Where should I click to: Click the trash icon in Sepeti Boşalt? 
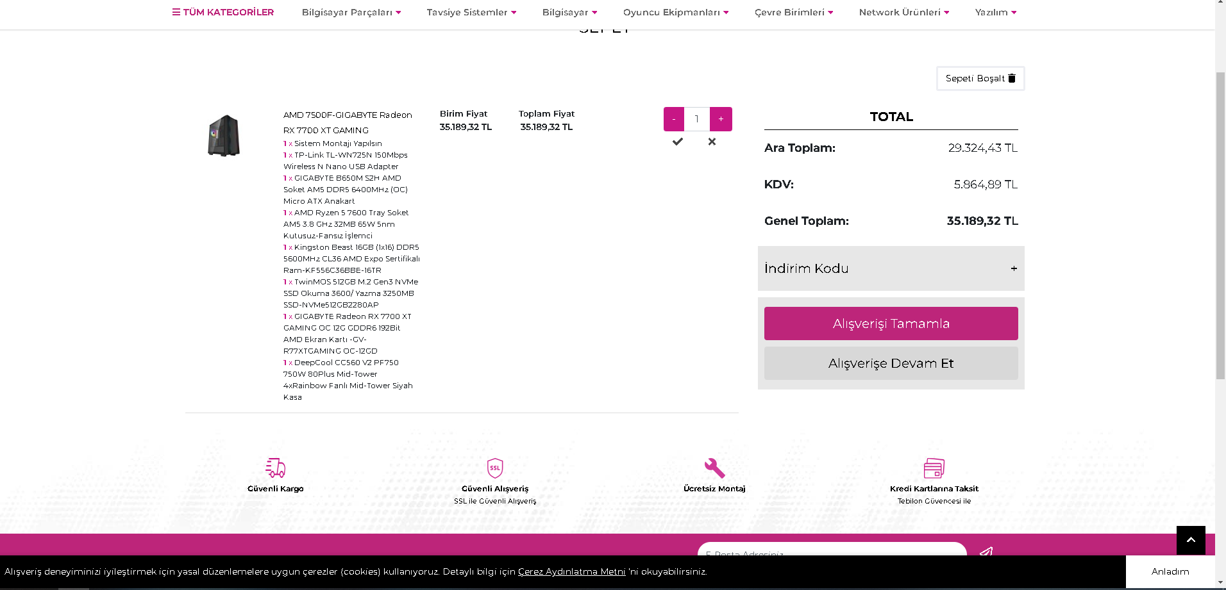tap(1012, 78)
